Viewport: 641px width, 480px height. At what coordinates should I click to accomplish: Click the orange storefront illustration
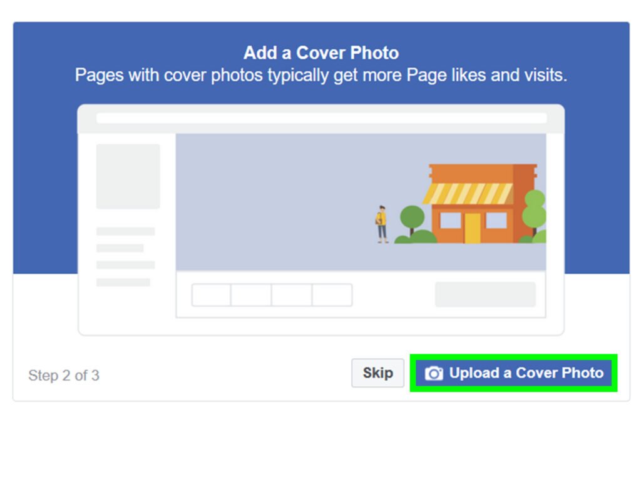pyautogui.click(x=483, y=203)
